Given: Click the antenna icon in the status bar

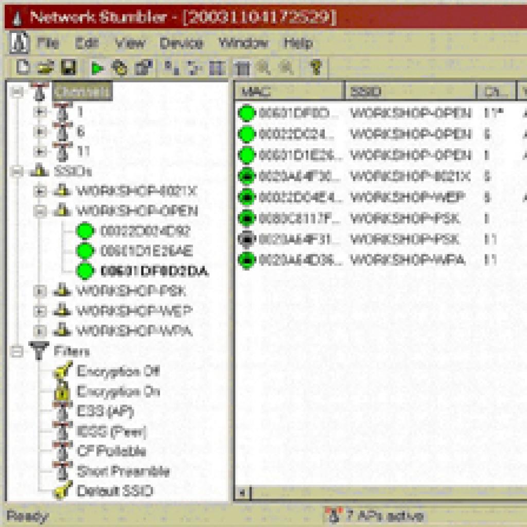Looking at the screenshot, I should (333, 515).
